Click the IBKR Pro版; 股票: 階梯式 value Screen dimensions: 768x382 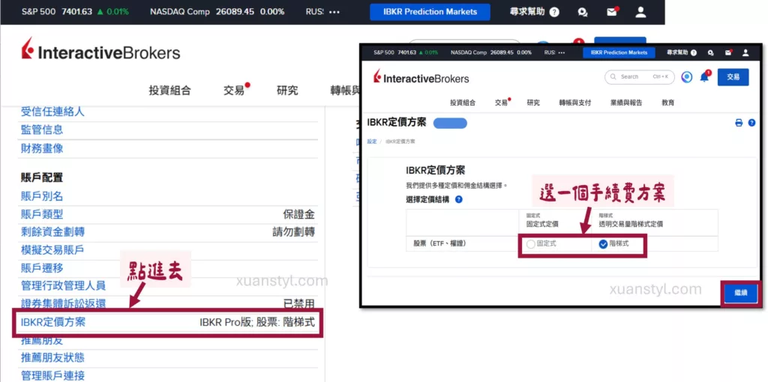(257, 322)
